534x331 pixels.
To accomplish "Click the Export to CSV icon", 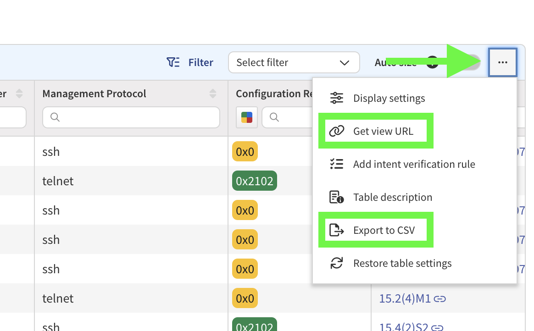I will coord(337,230).
